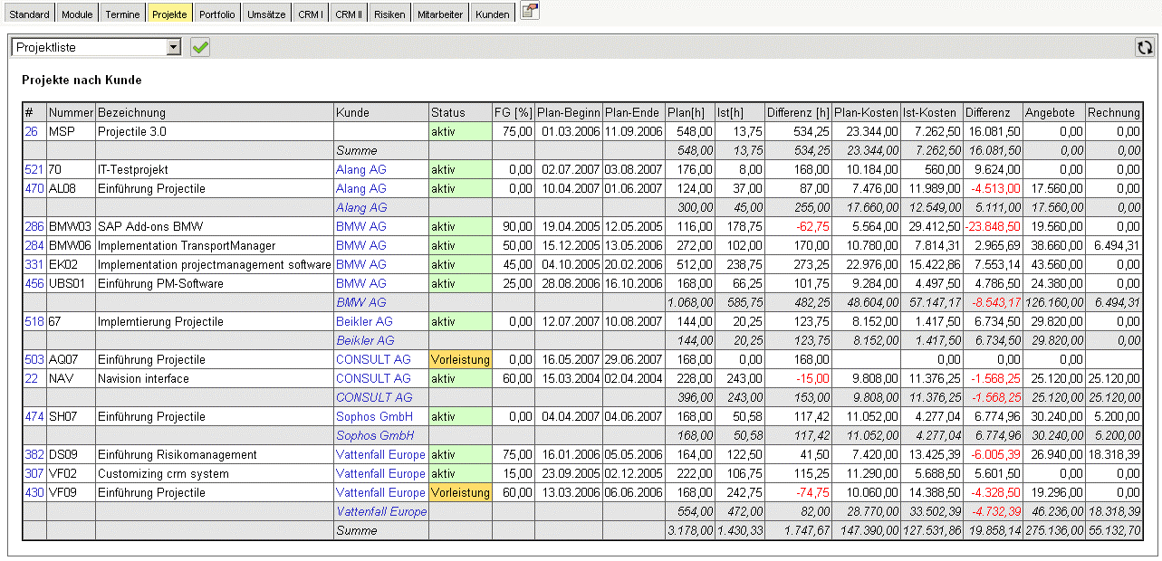The image size is (1162, 561).
Task: Open the Termine tab
Action: (122, 14)
